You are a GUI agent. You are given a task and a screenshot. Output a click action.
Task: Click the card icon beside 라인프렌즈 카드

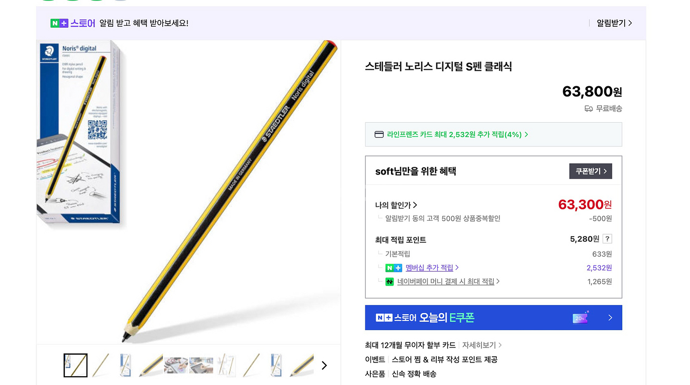(379, 134)
